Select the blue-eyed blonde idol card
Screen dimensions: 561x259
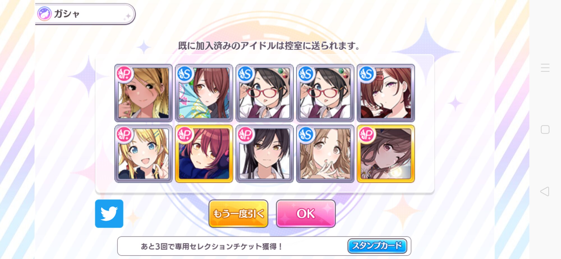(x=143, y=154)
